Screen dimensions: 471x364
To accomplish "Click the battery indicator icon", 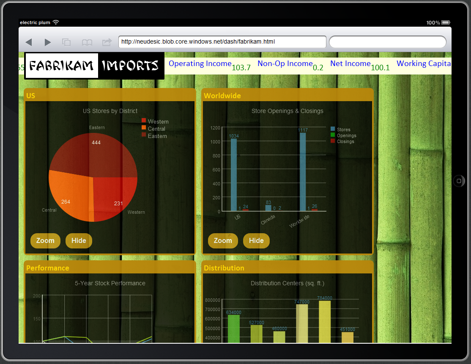I will pyautogui.click(x=445, y=22).
